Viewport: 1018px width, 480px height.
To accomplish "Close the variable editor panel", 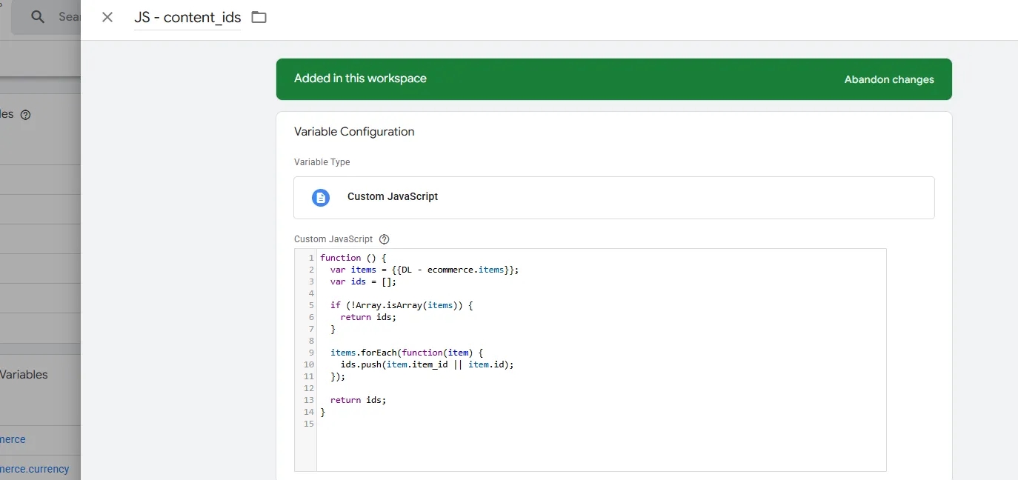I will 107,17.
